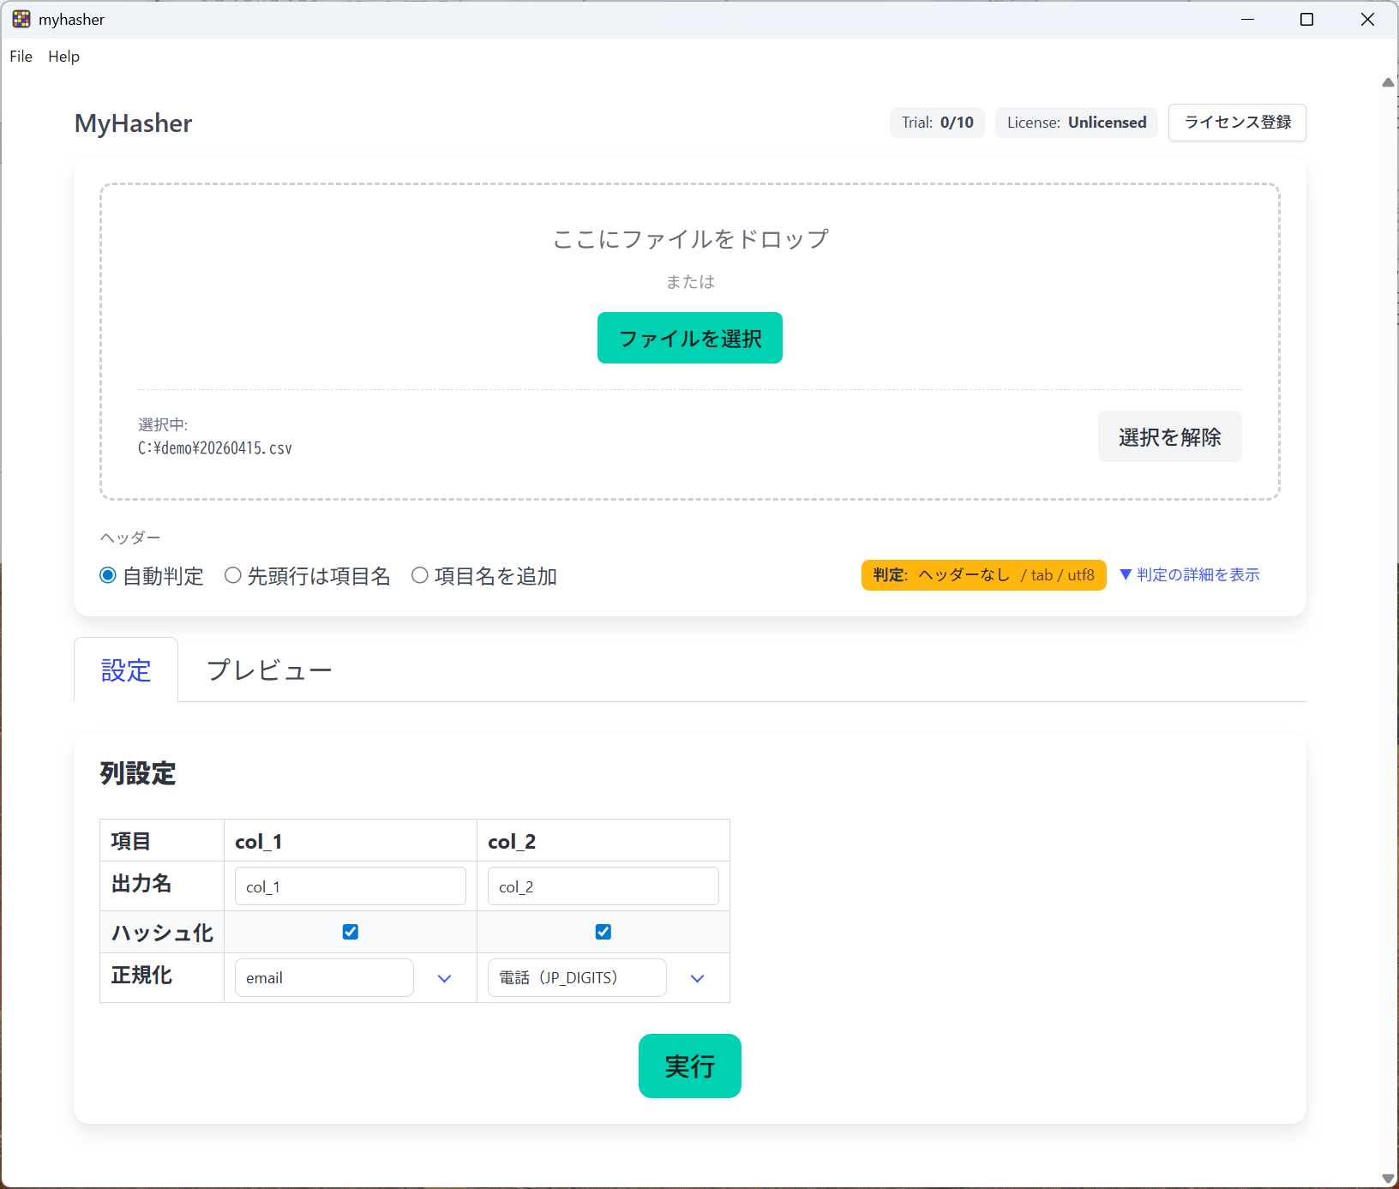Expand the email normalization dropdown chevron
The height and width of the screenshot is (1189, 1399).
pyautogui.click(x=444, y=978)
